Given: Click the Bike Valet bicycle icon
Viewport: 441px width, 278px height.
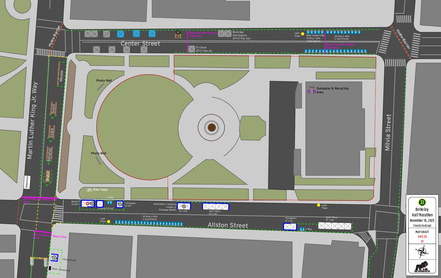Looking at the screenshot, I should (x=89, y=190).
